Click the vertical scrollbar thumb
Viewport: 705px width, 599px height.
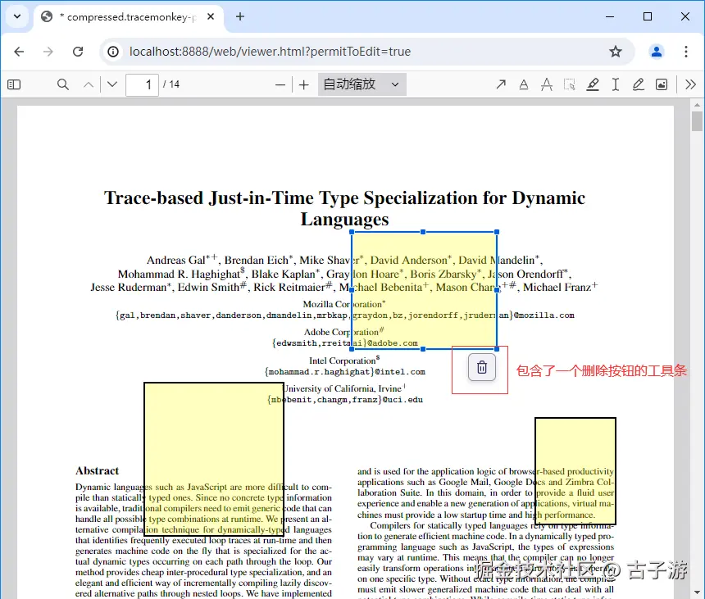[x=697, y=121]
